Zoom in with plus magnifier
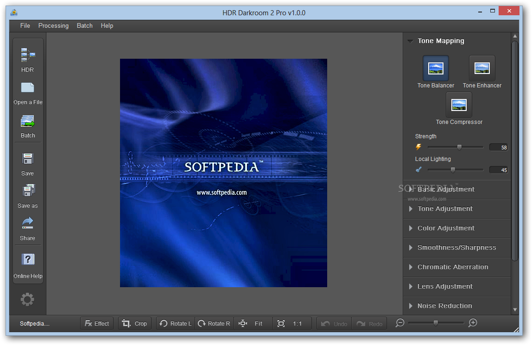 click(x=473, y=323)
